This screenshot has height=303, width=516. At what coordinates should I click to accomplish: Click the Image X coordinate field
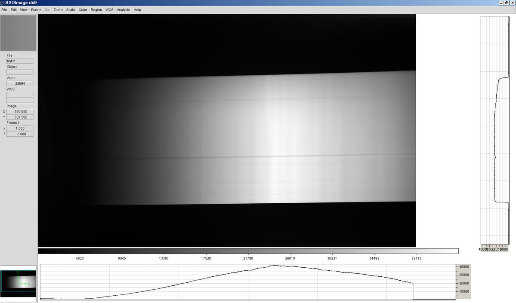(19, 111)
